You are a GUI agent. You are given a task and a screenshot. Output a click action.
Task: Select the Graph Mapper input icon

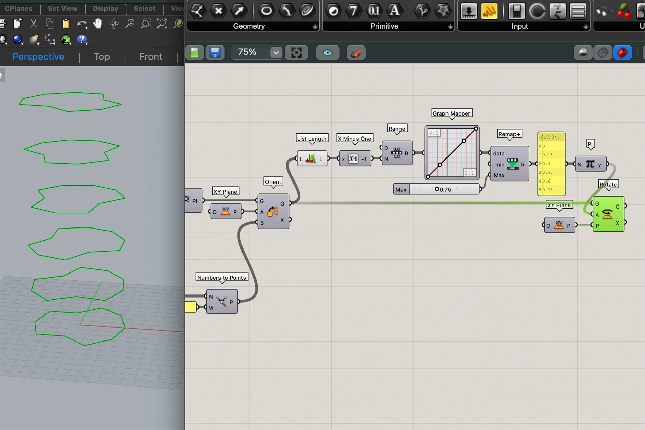tap(489, 11)
